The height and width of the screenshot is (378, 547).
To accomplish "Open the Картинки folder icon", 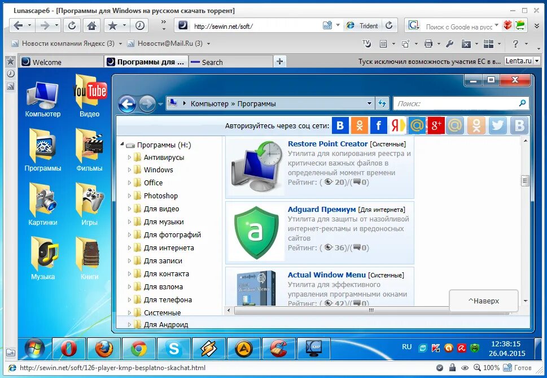I will pos(42,204).
